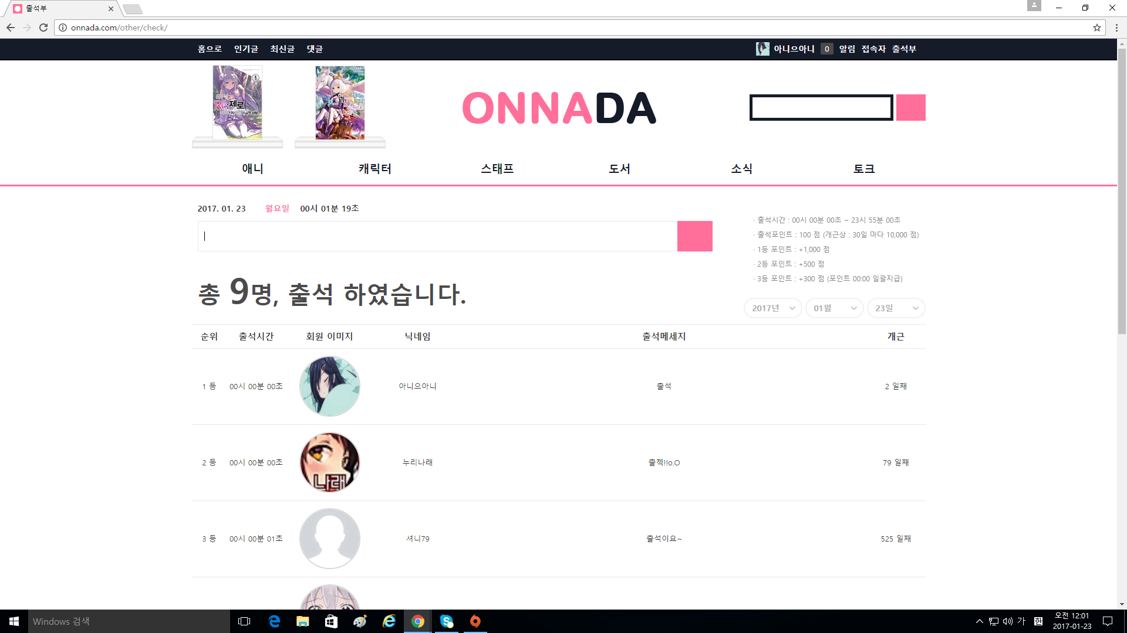Expand the 01월 month dropdown

[834, 308]
